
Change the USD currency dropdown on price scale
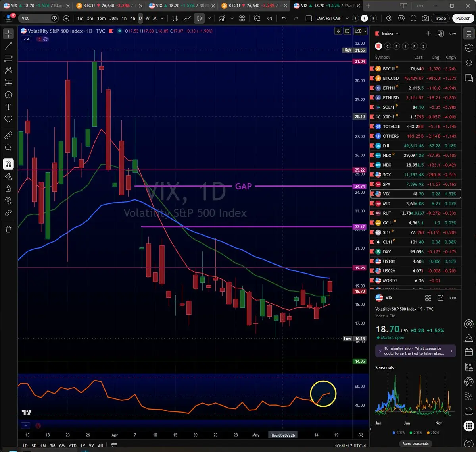[x=360, y=31]
